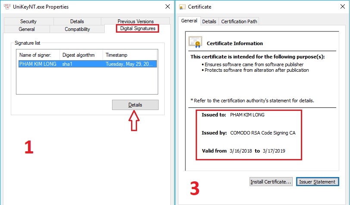This screenshot has height=205, width=350.
Task: Open the Security tab in Properties
Action: tap(28, 21)
